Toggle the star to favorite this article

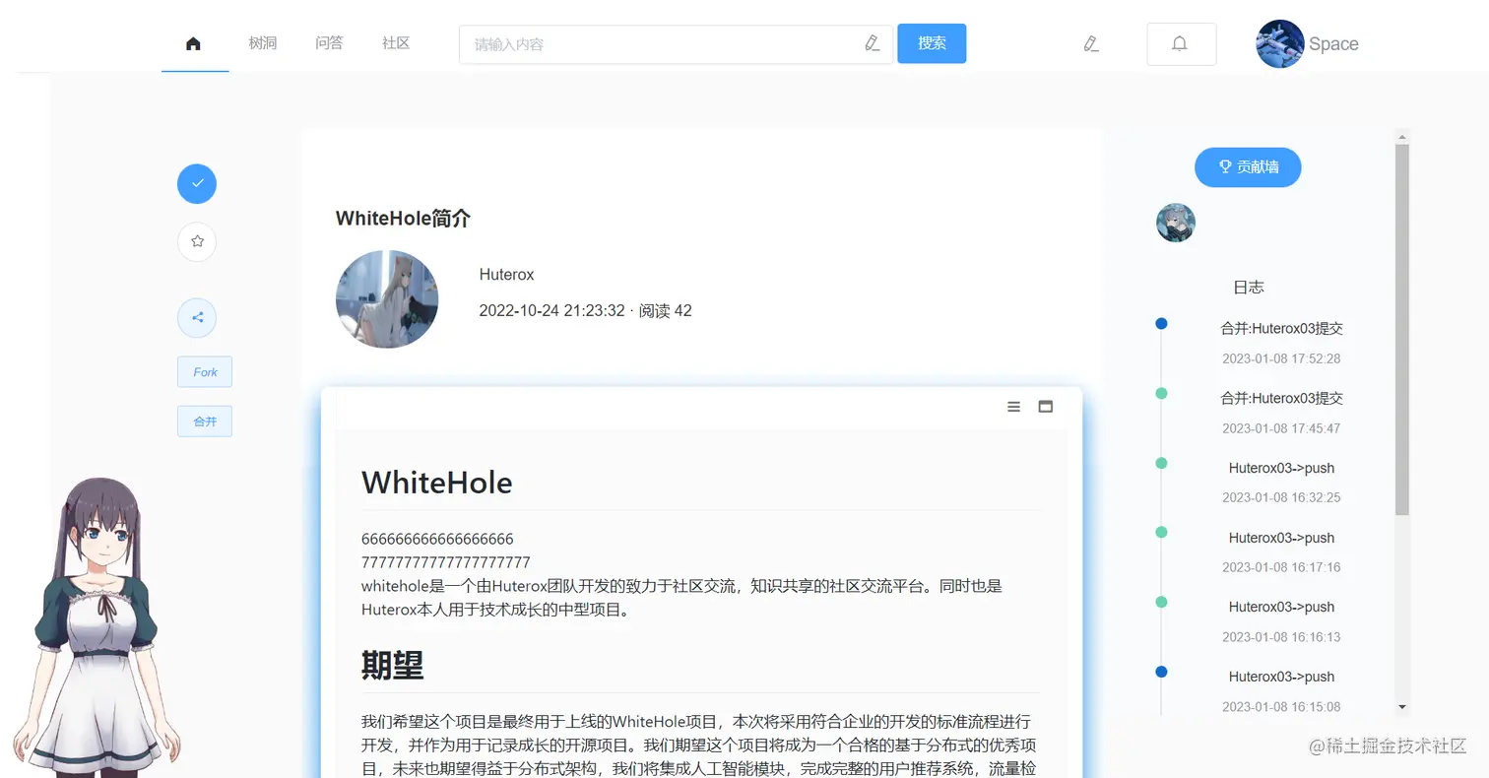(196, 241)
